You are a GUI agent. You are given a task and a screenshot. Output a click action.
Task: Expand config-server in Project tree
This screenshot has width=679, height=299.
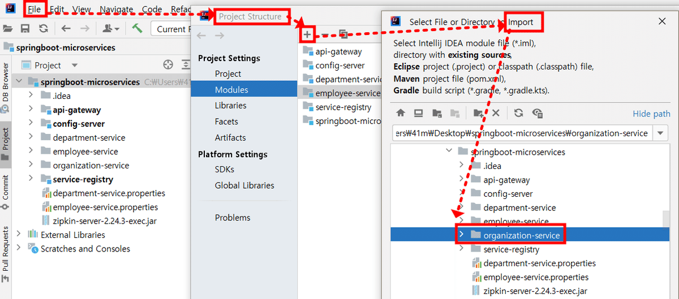coord(31,124)
